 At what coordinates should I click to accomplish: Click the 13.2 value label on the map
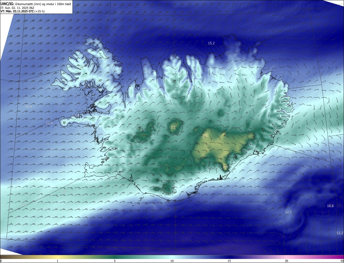tap(340, 233)
